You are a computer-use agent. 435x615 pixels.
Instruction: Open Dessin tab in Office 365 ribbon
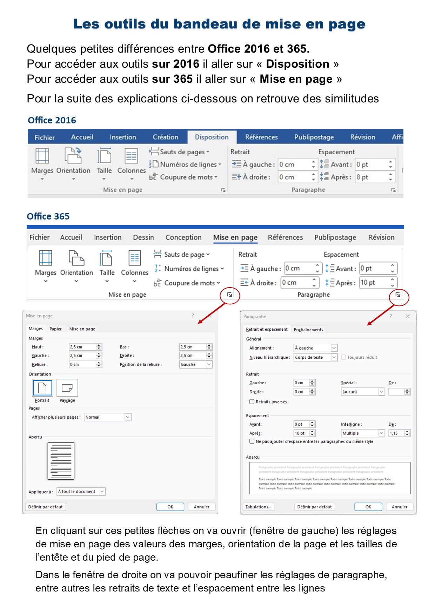pos(143,237)
